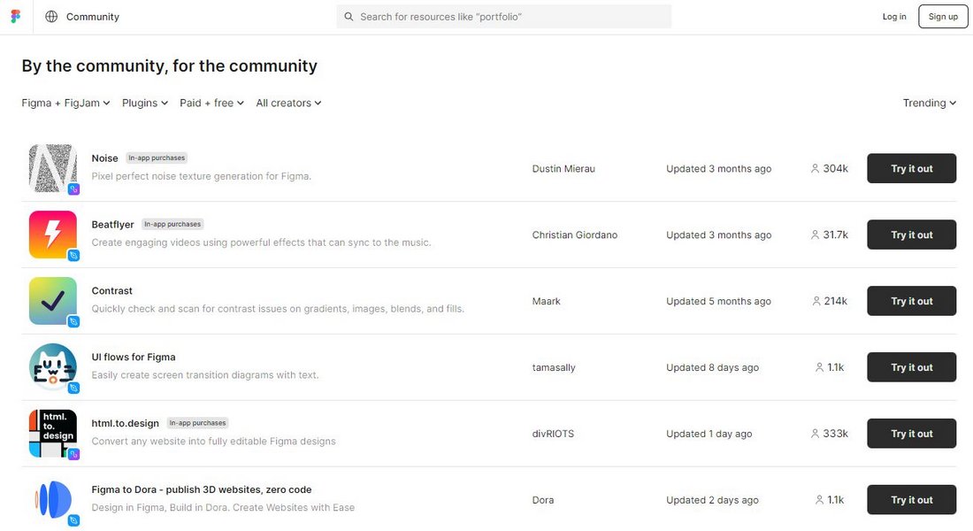Try out UI flows for Figma
The image size is (973, 531).
(912, 367)
